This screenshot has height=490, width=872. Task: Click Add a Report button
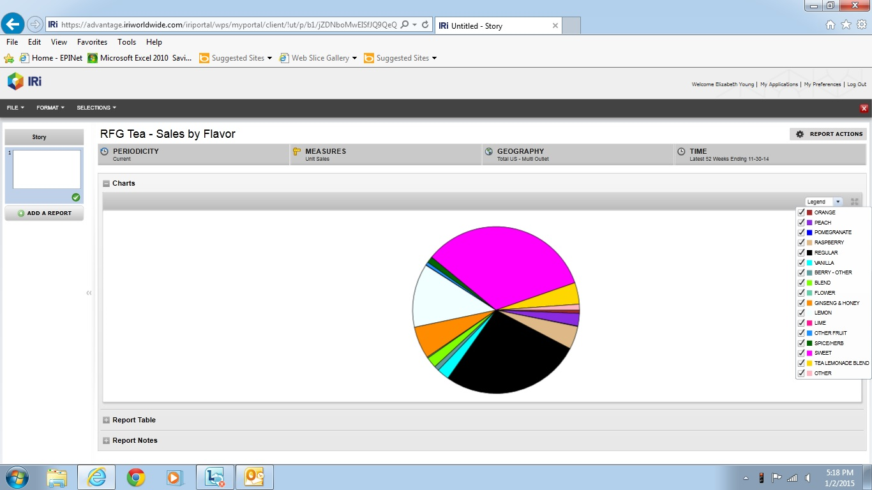[x=44, y=213]
